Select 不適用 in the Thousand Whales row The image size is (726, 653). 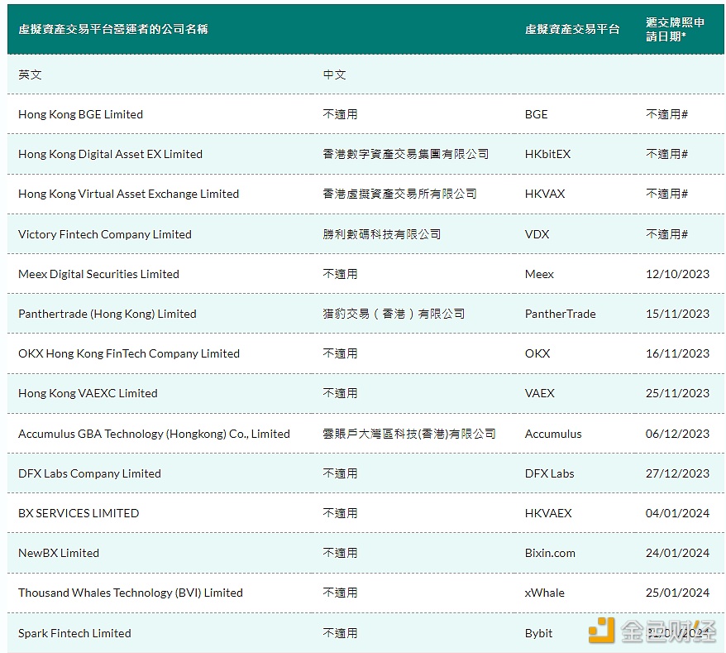(341, 593)
